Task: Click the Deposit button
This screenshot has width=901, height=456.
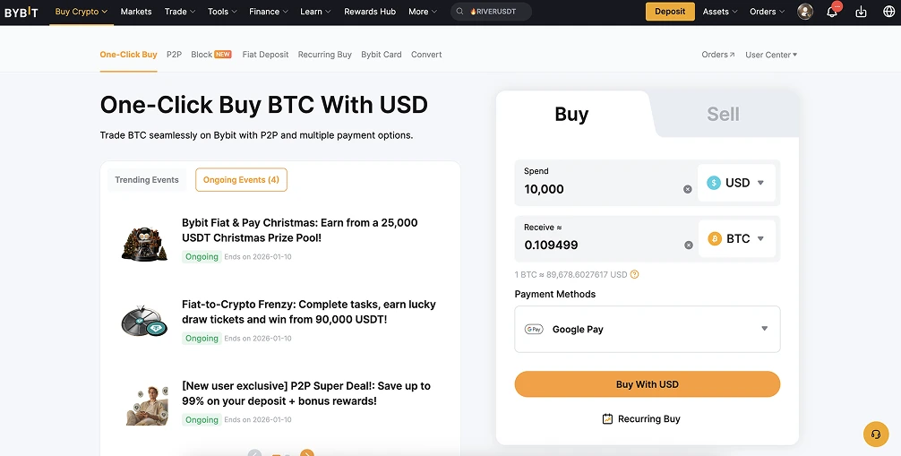Action: [670, 12]
